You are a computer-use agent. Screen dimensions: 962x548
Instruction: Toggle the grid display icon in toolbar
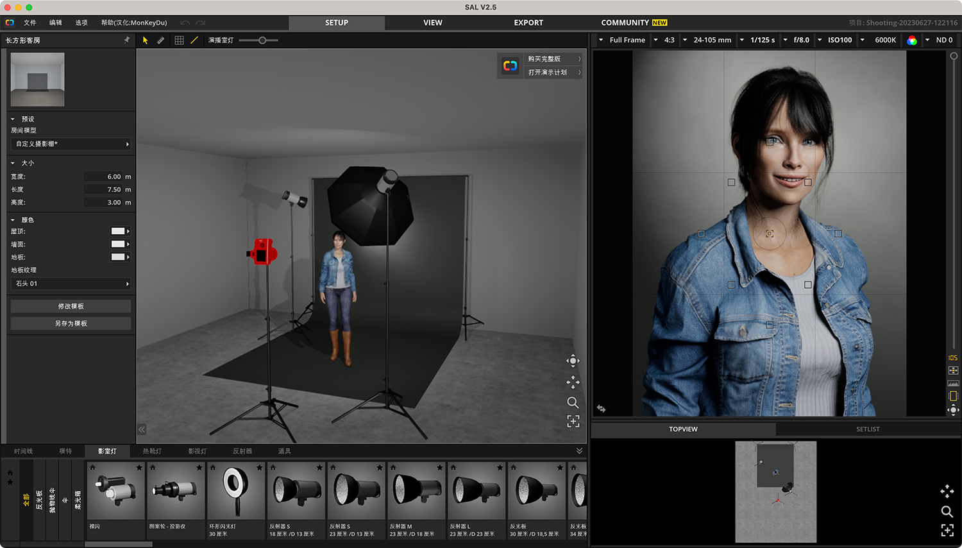(x=178, y=40)
